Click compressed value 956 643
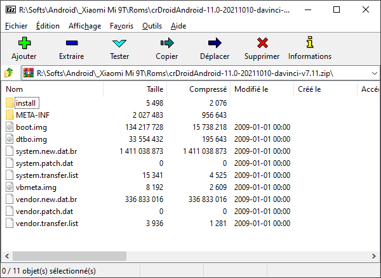381x278 pixels. coord(215,115)
